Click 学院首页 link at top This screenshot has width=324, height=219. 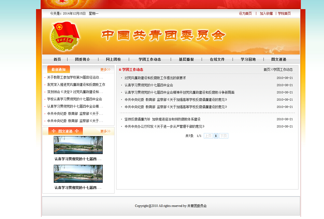coord(284,13)
